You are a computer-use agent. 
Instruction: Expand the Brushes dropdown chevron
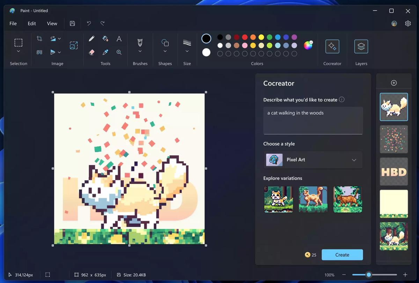click(x=140, y=51)
